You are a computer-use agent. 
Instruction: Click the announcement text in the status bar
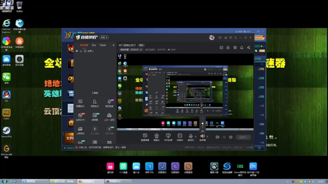[x=102, y=147]
